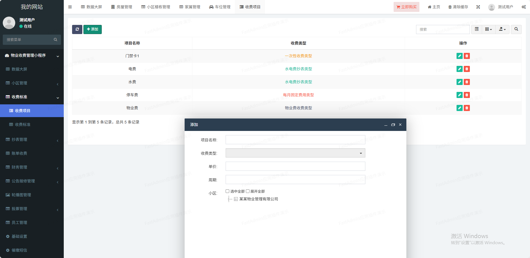The image size is (530, 258).
Task: Delete the 停车费 row using trash icon
Action: point(467,95)
